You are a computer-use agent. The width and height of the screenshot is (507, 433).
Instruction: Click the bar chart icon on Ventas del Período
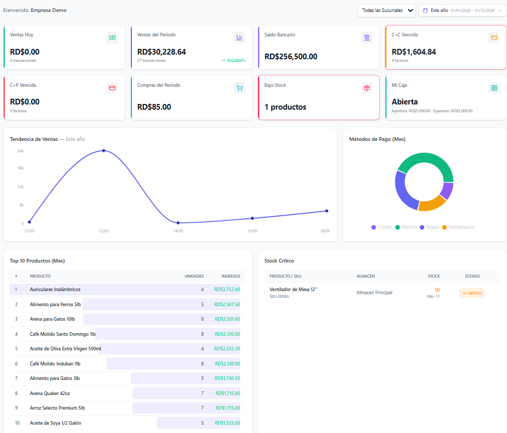click(239, 37)
